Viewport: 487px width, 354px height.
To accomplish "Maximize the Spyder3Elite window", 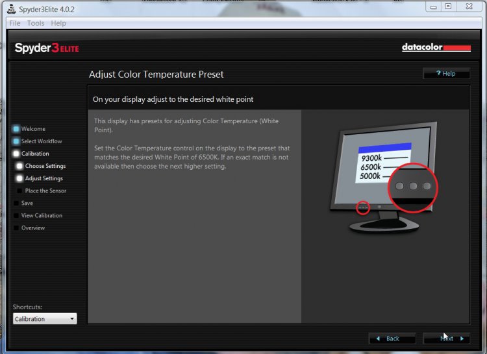I will click(x=448, y=6).
